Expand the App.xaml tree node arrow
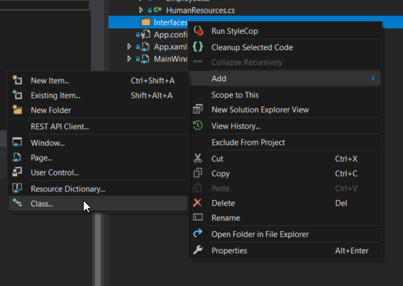403x286 pixels. coord(130,47)
